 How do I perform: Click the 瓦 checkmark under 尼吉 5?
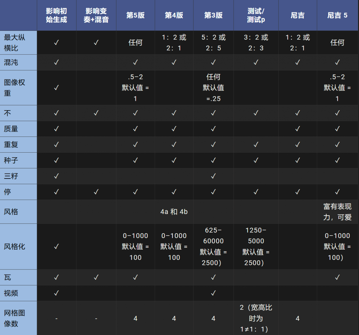[x=337, y=277]
